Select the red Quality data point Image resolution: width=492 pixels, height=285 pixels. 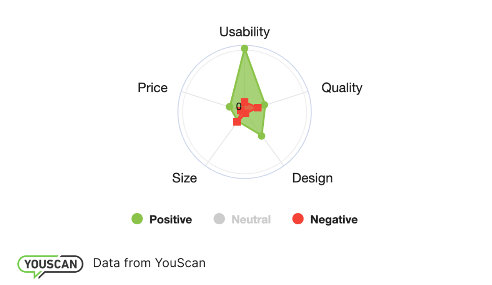coord(258,108)
